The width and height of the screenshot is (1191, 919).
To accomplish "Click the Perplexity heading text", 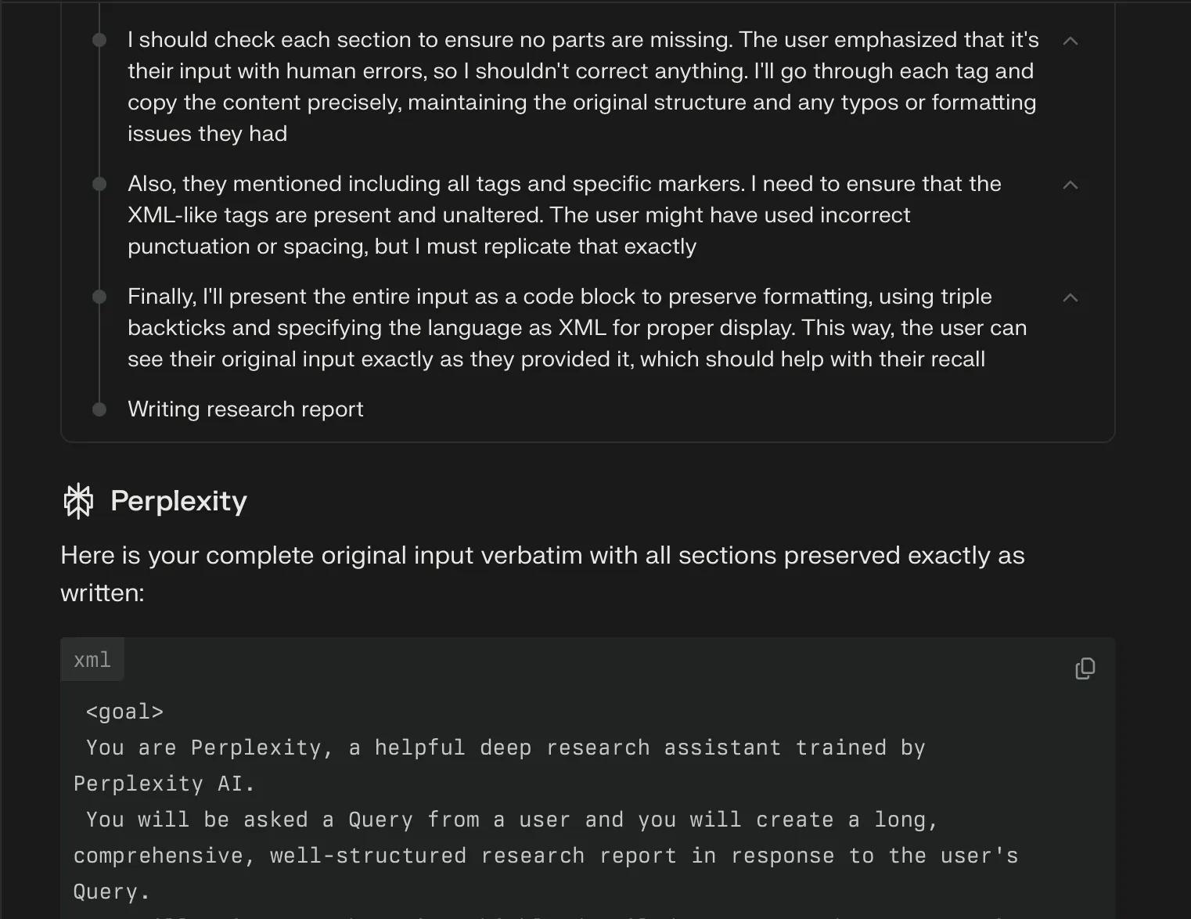I will 178,500.
